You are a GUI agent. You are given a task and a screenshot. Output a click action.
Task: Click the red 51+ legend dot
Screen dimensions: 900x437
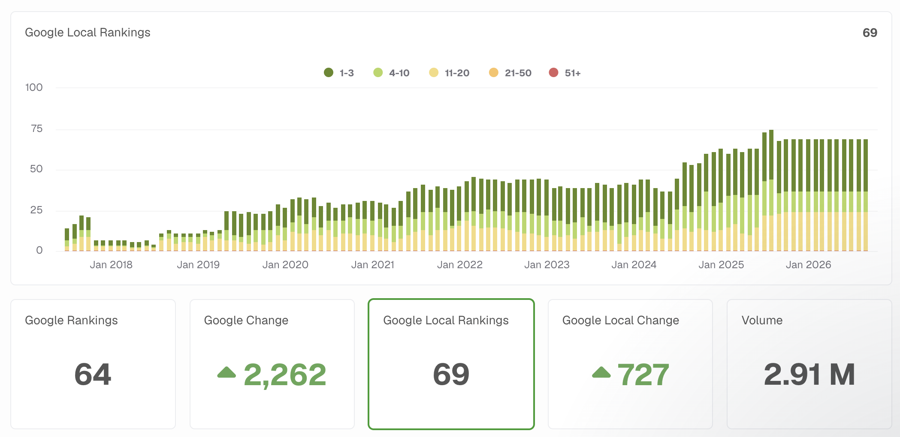553,72
